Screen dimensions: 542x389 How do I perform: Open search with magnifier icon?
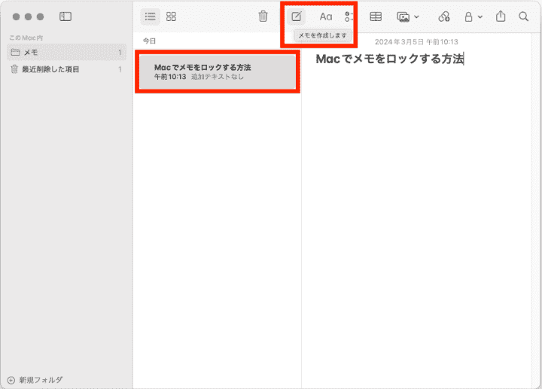pyautogui.click(x=524, y=17)
